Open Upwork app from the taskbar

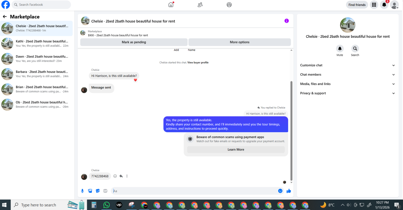(119, 205)
